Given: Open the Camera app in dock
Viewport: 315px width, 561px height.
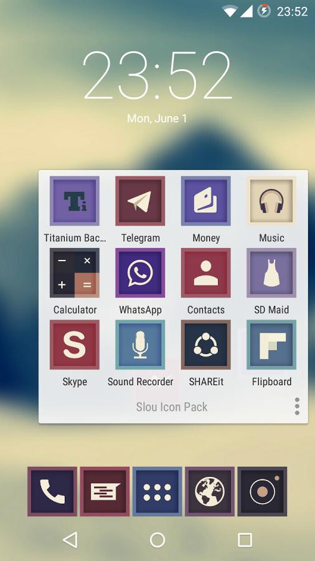Looking at the screenshot, I should click(x=262, y=491).
